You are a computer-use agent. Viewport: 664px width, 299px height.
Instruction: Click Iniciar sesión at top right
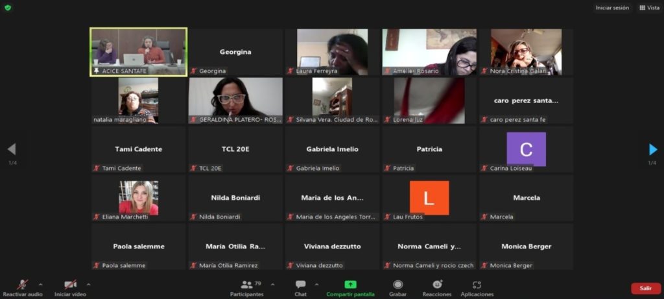pyautogui.click(x=611, y=8)
